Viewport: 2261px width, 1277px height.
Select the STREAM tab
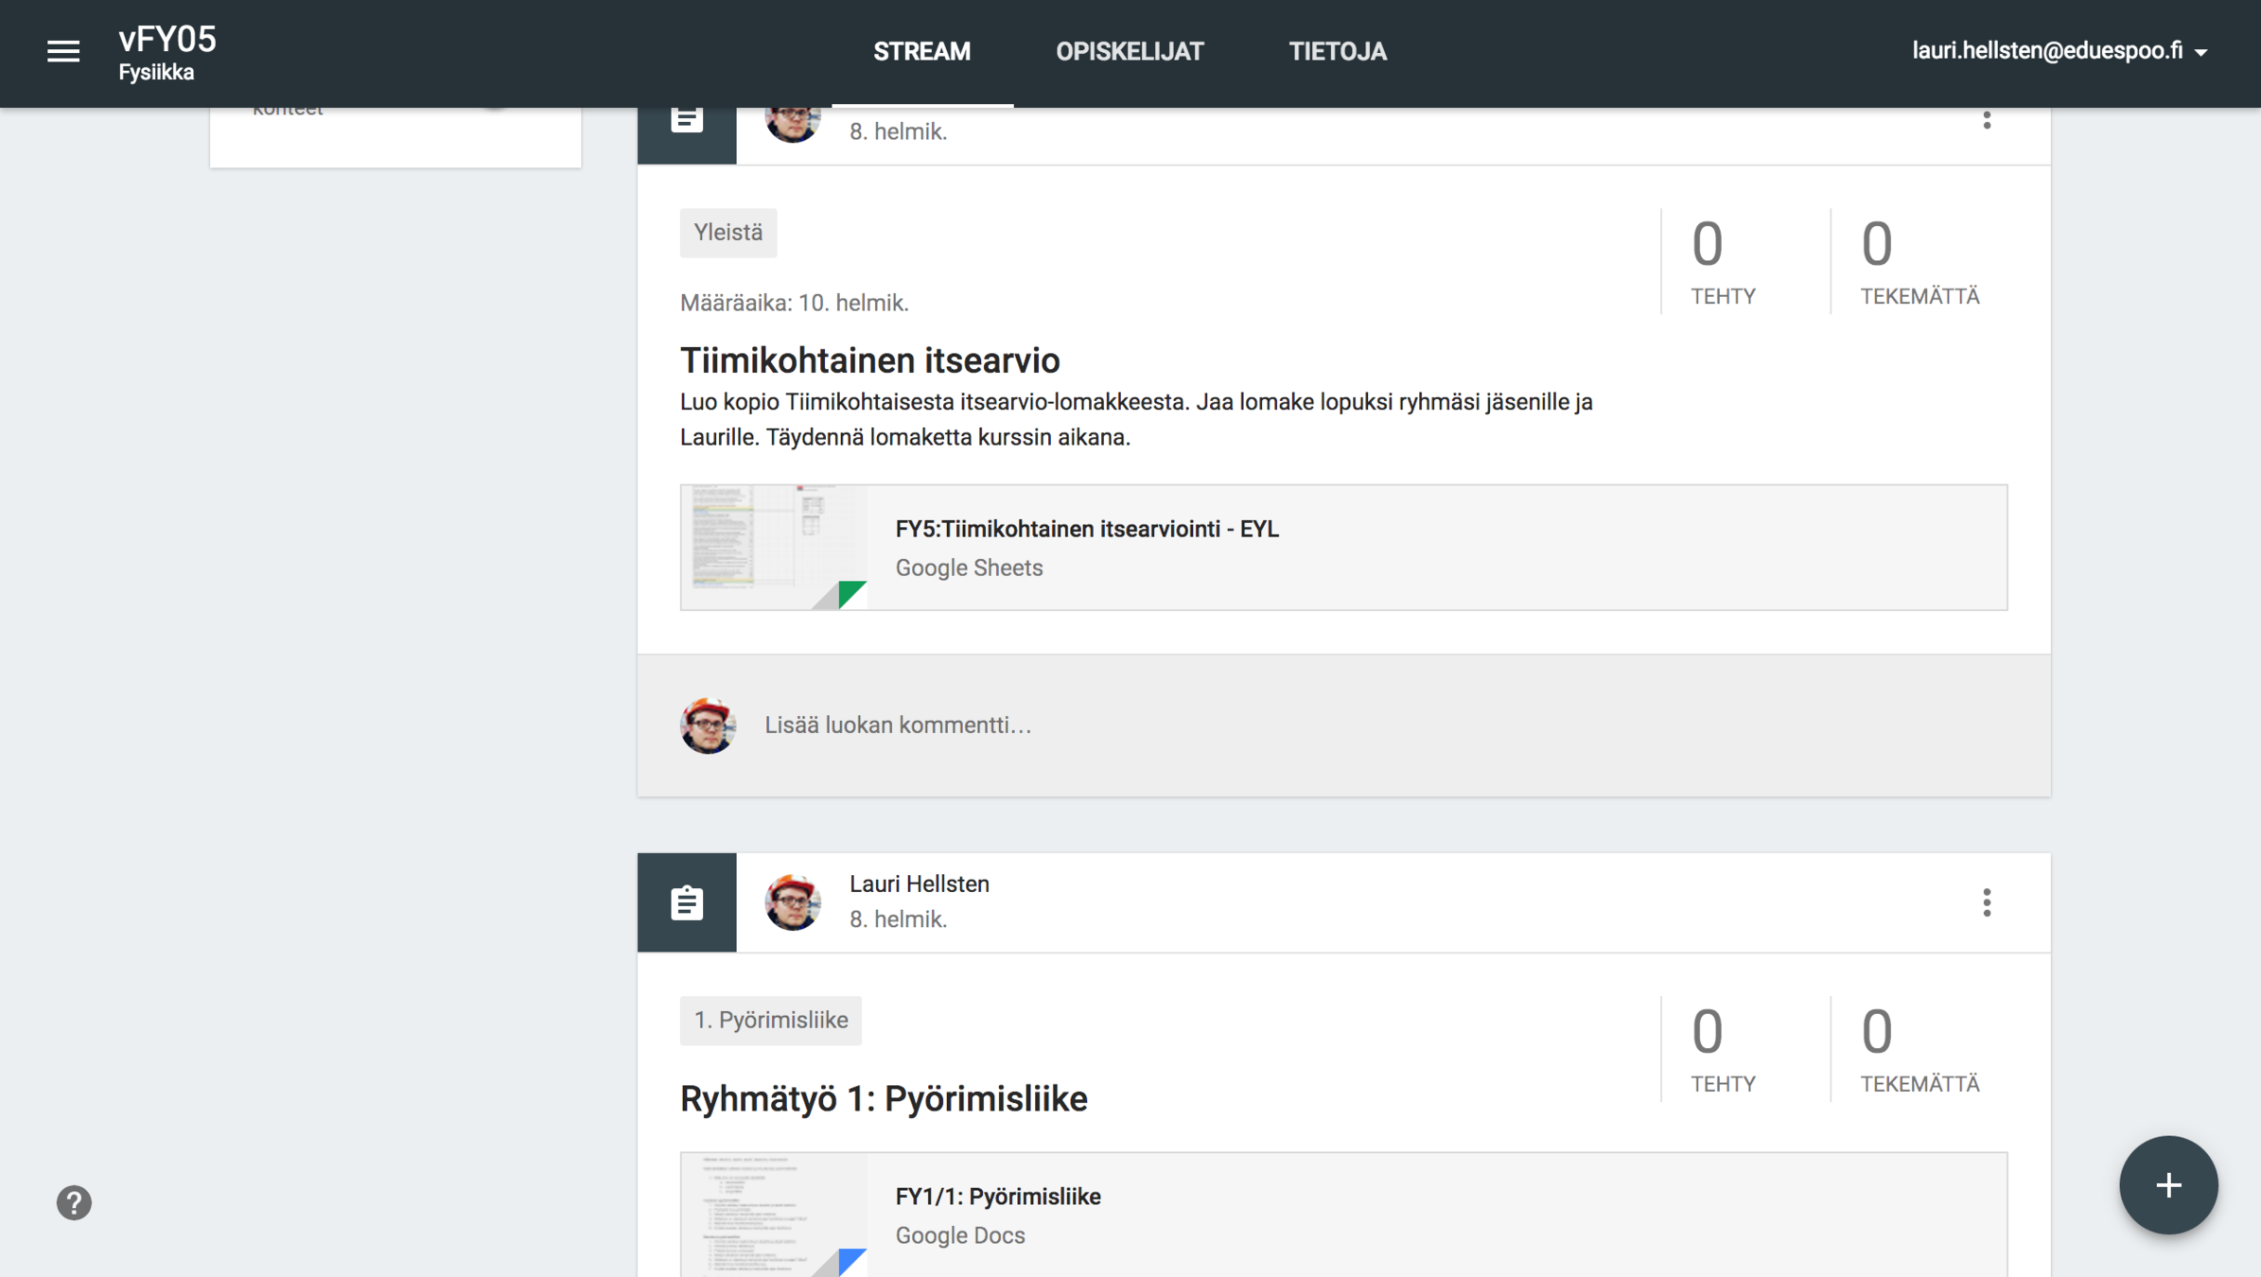pyautogui.click(x=921, y=51)
